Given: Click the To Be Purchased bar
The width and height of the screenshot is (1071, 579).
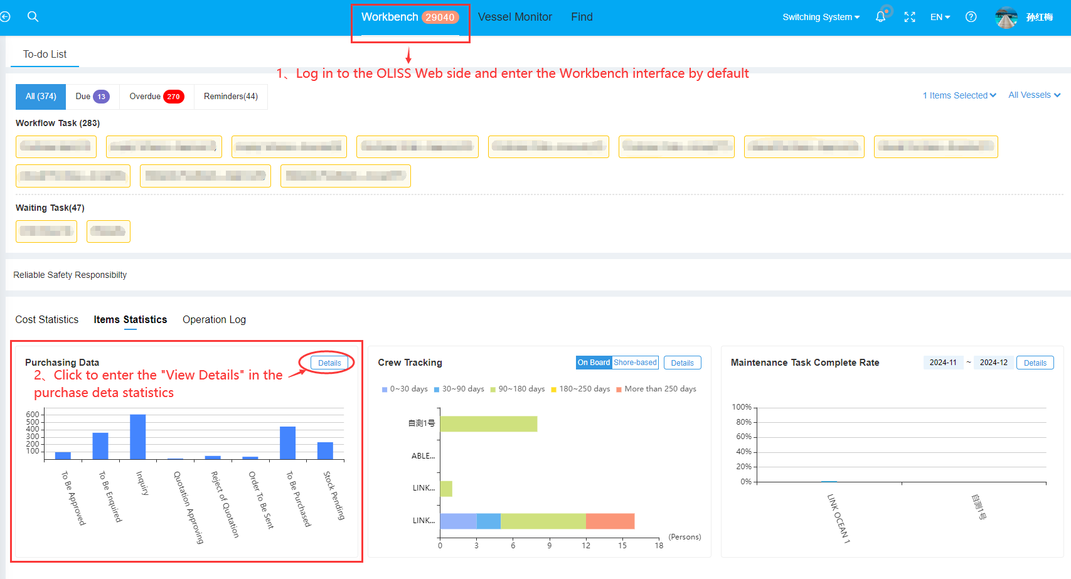Looking at the screenshot, I should 287,443.
